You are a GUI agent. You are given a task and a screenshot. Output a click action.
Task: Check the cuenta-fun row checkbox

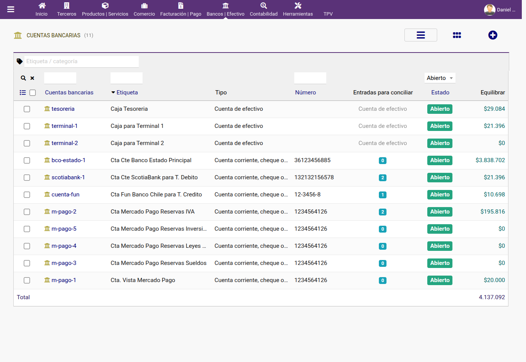[27, 195]
